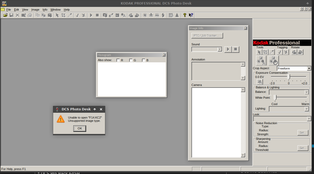Open the View menu

click(x=25, y=10)
